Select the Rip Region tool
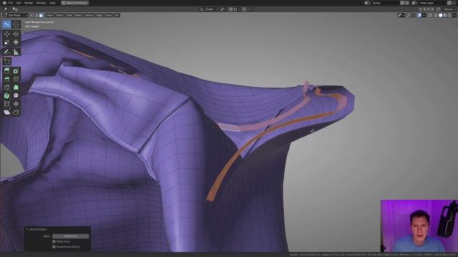The width and height of the screenshot is (458, 257). click(x=16, y=112)
